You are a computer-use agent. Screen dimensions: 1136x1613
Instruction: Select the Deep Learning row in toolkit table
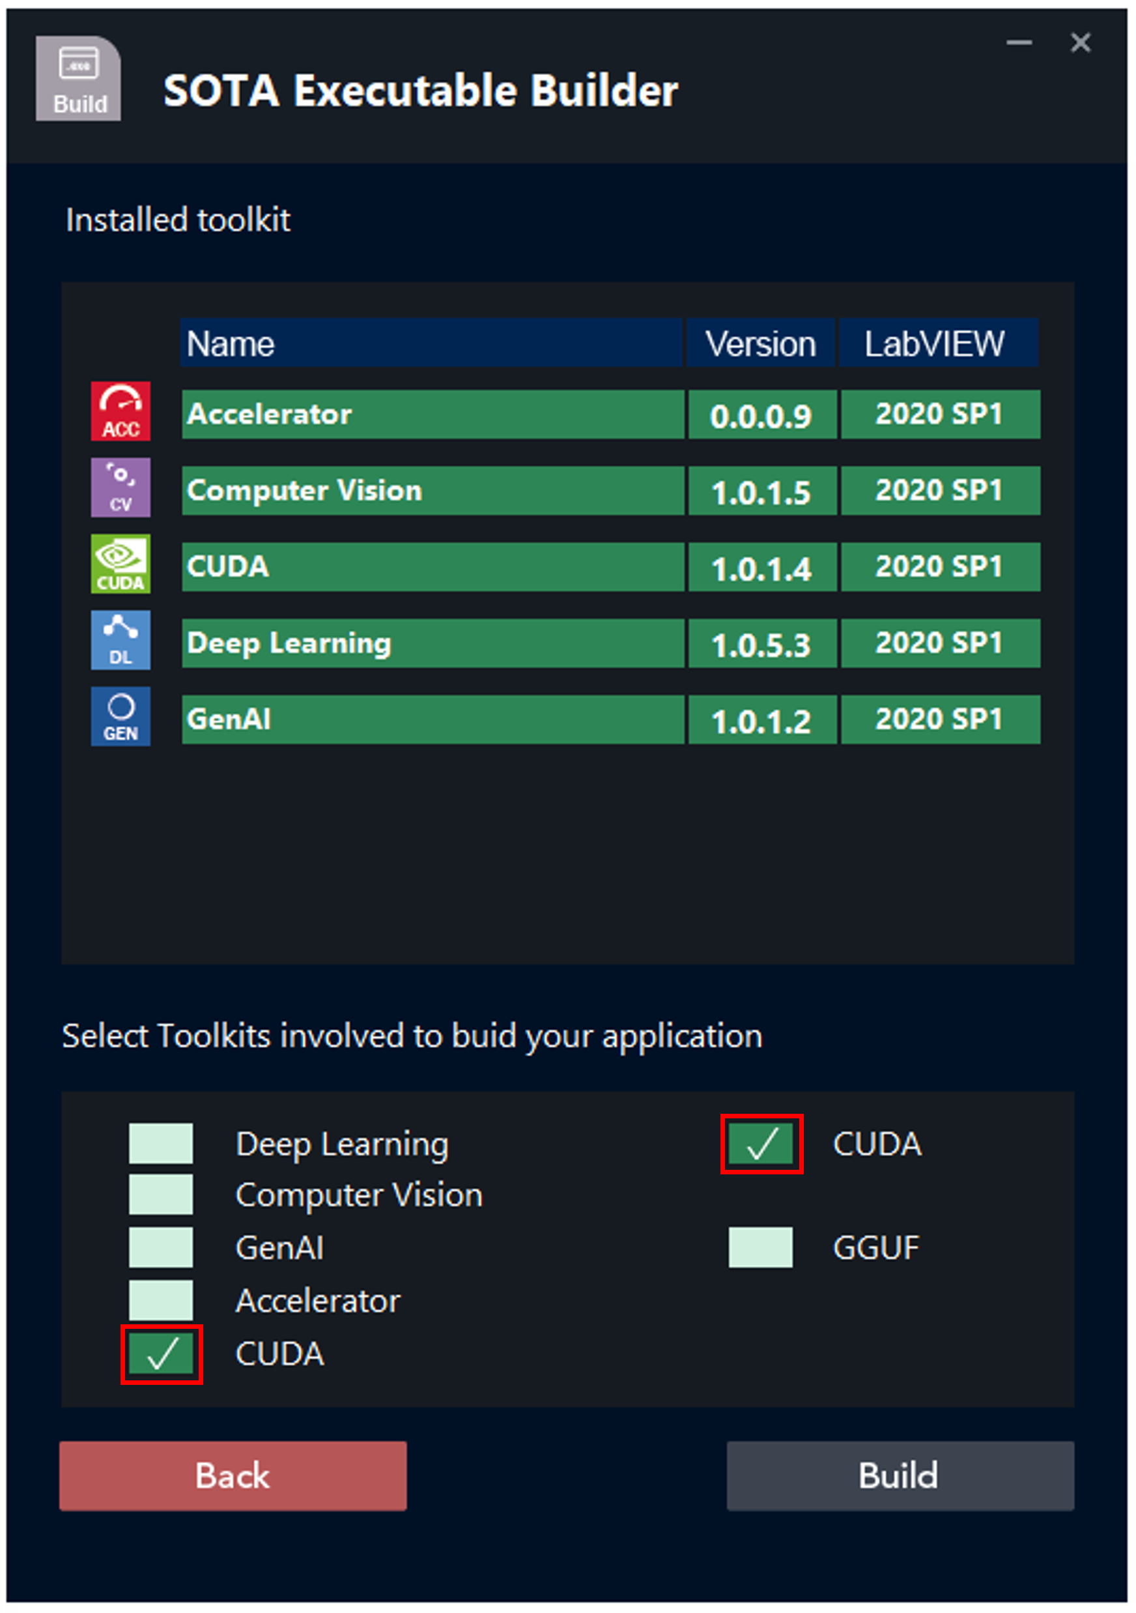(432, 643)
